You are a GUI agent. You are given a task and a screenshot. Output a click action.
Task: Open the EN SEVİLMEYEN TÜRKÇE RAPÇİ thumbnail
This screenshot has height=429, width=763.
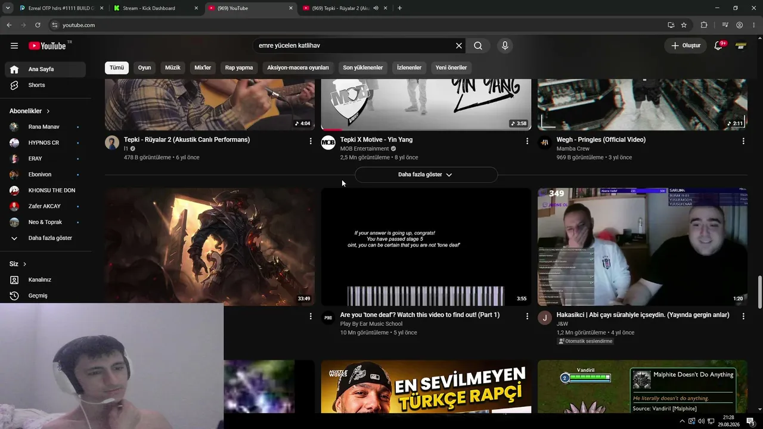pyautogui.click(x=426, y=386)
